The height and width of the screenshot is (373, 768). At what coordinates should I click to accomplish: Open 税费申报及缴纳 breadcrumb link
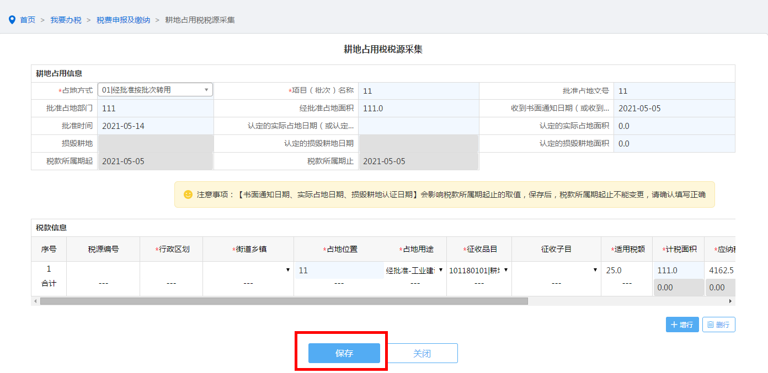click(x=123, y=20)
